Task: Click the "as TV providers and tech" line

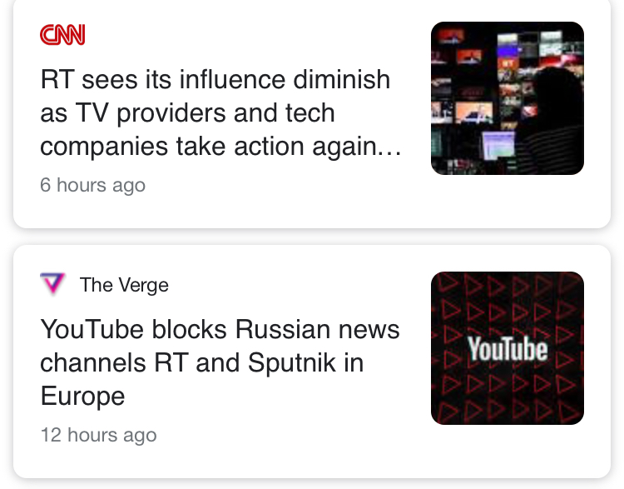Action: pyautogui.click(x=187, y=113)
